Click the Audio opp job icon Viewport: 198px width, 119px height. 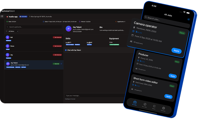tap(7, 17)
